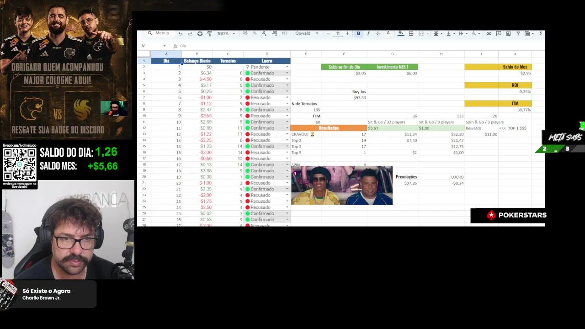Print the spreadsheet using the printer icon
Screen dimensions: 585x329
point(200,33)
